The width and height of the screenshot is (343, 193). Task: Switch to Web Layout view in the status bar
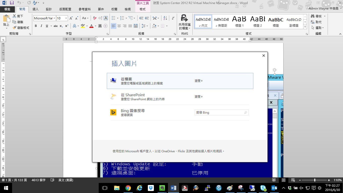click(x=293, y=180)
